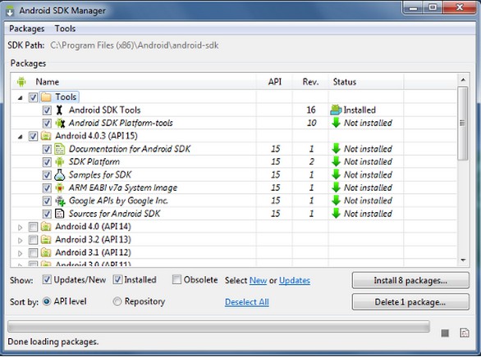Screen dimensions: 481x357
Task: Collapse the Tools tree group
Action: point(21,98)
